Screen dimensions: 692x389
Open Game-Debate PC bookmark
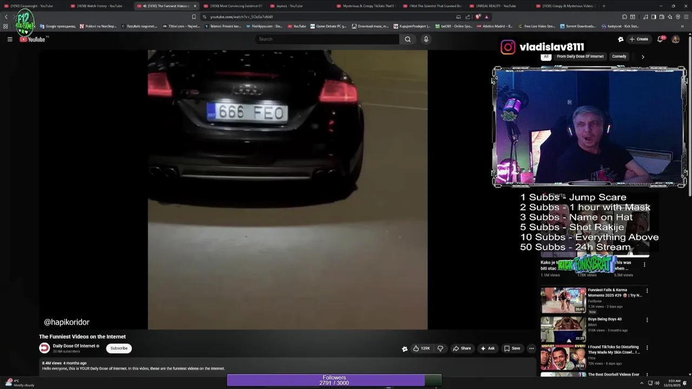[x=328, y=26]
